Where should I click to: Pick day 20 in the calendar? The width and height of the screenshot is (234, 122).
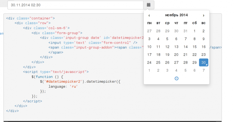tap(176, 55)
